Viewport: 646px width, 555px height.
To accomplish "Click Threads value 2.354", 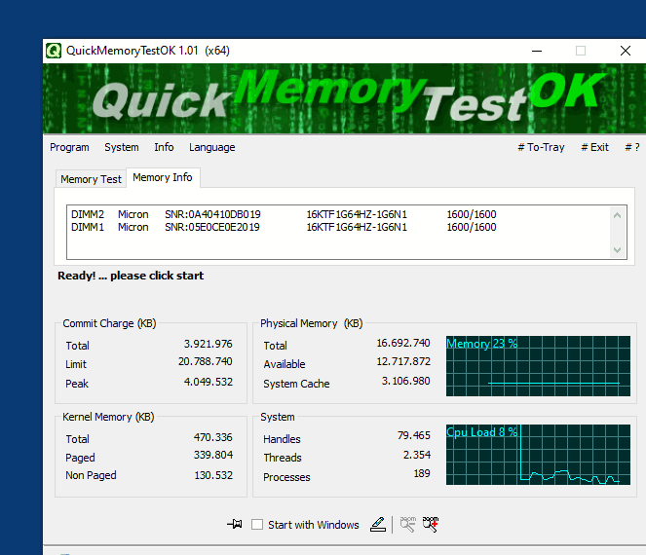I will click(416, 455).
